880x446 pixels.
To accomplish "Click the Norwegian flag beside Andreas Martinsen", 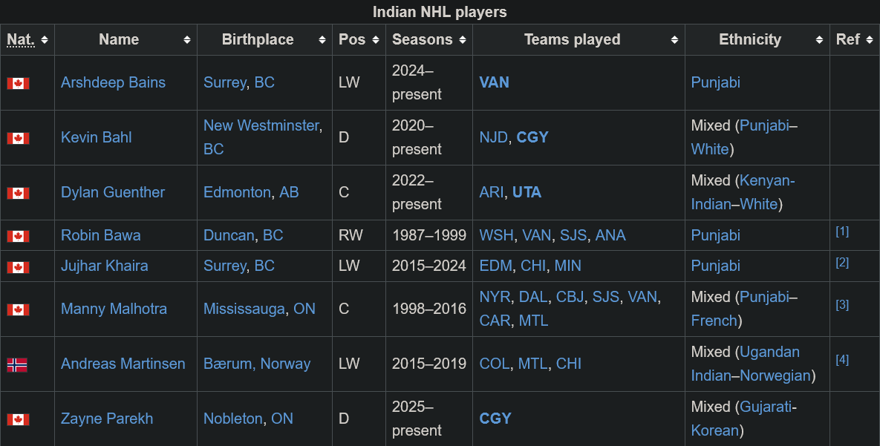I will 17,364.
